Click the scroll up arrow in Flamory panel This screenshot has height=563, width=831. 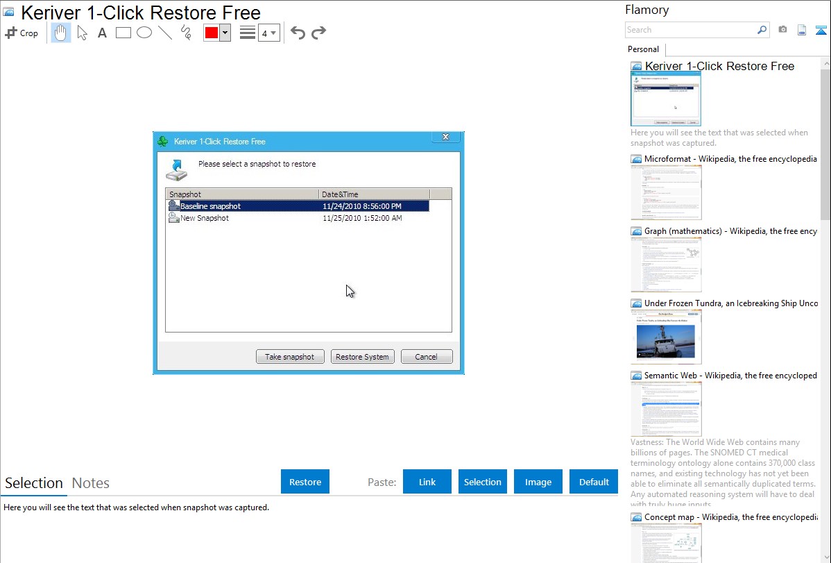[x=825, y=63]
